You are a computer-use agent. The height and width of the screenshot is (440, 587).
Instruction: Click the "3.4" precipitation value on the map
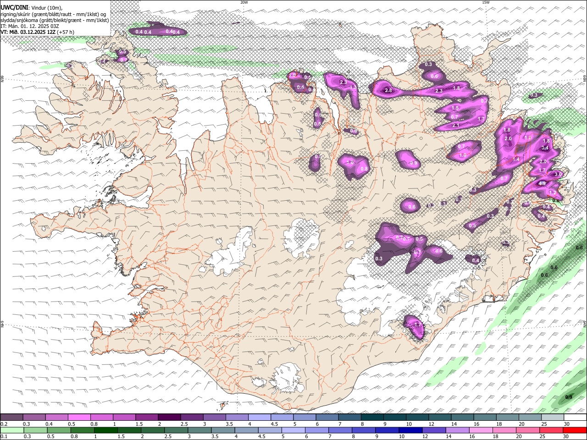point(545,148)
